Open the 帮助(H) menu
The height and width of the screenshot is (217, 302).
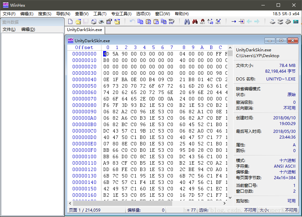(x=182, y=14)
